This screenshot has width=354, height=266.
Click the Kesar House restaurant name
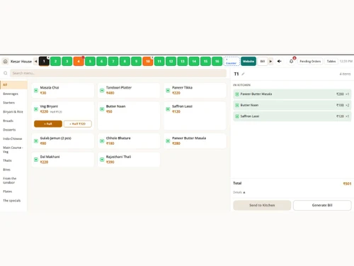coord(21,62)
